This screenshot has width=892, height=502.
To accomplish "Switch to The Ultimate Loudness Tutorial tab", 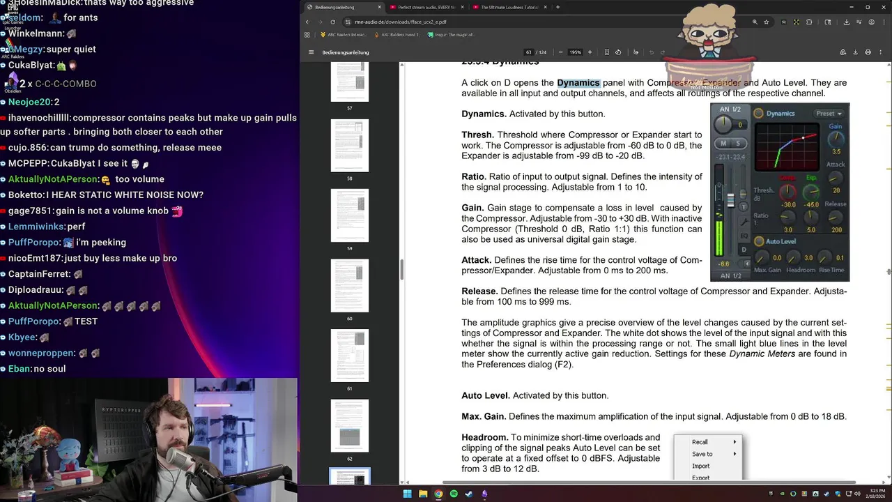I will coord(511,7).
